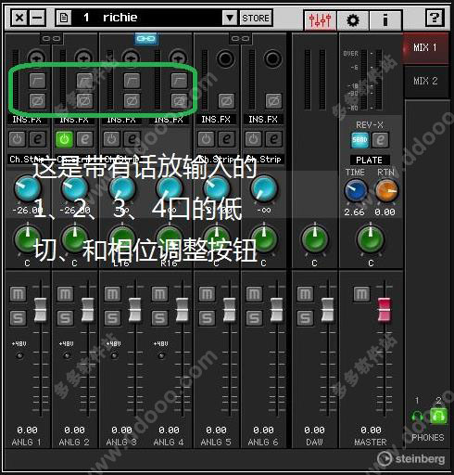The height and width of the screenshot is (475, 454).
Task: Mute the MASTER channel
Action: point(361,294)
